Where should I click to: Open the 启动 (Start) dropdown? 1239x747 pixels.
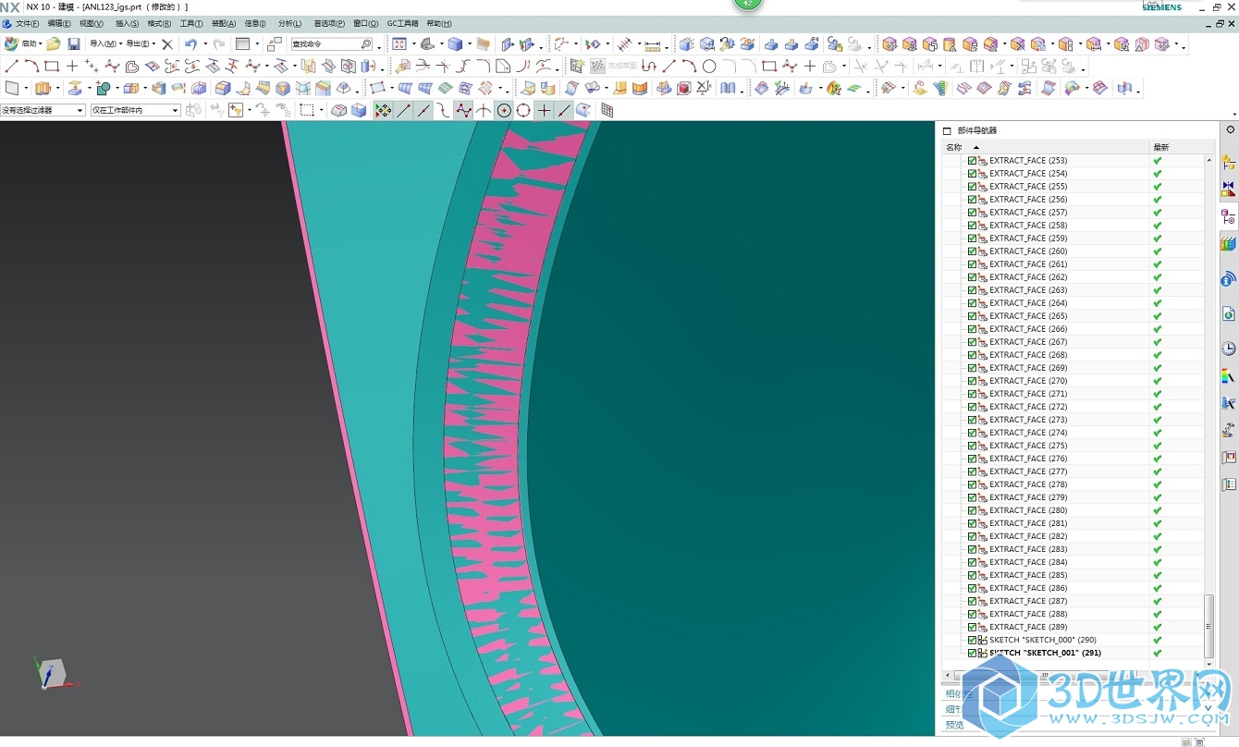(23, 43)
